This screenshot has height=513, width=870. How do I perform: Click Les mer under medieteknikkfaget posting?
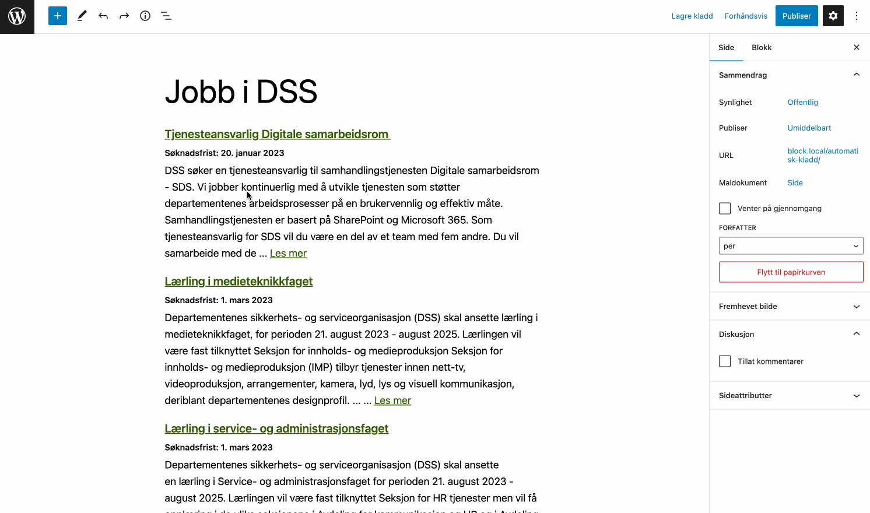[392, 401]
